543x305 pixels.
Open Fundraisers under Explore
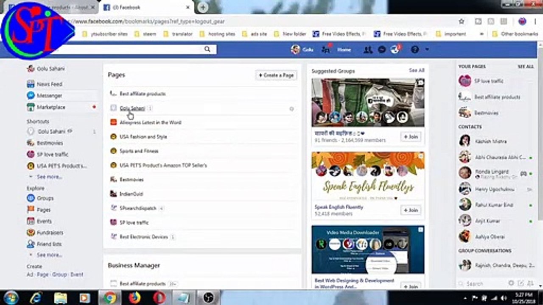tap(50, 233)
